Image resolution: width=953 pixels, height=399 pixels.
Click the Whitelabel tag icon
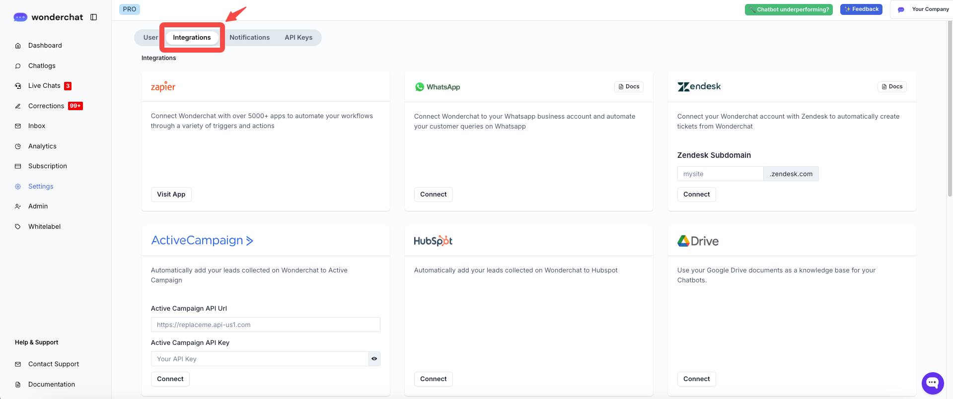point(18,227)
